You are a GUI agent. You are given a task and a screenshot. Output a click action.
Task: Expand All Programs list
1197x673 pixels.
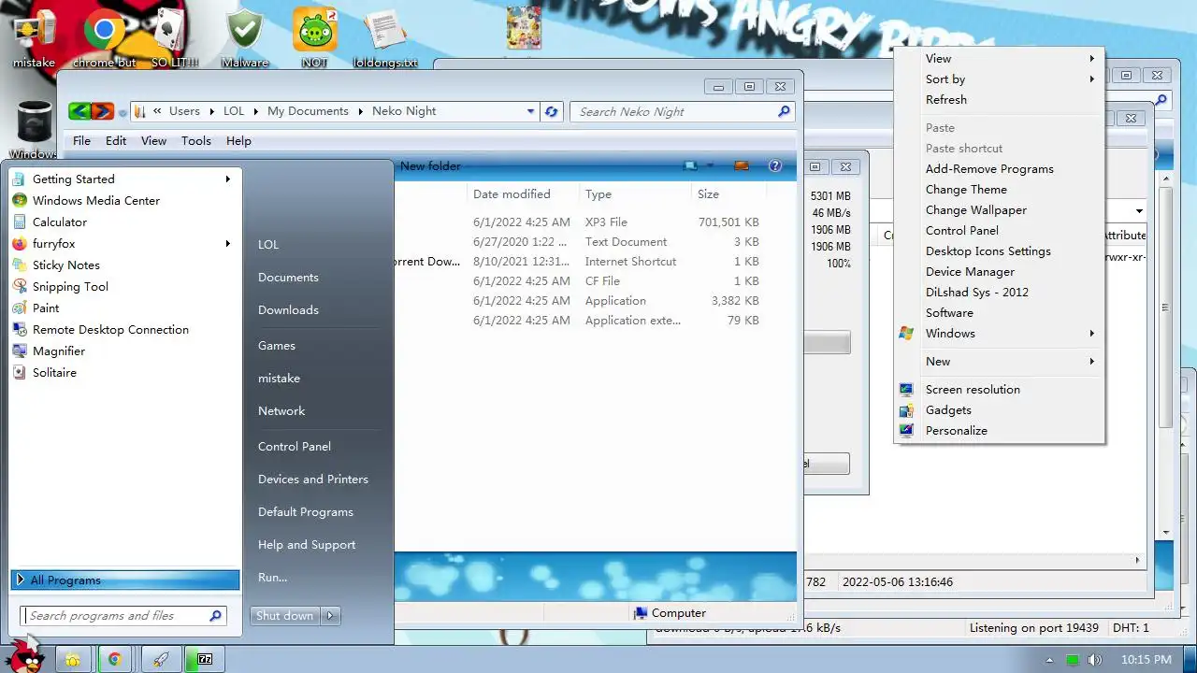[125, 580]
